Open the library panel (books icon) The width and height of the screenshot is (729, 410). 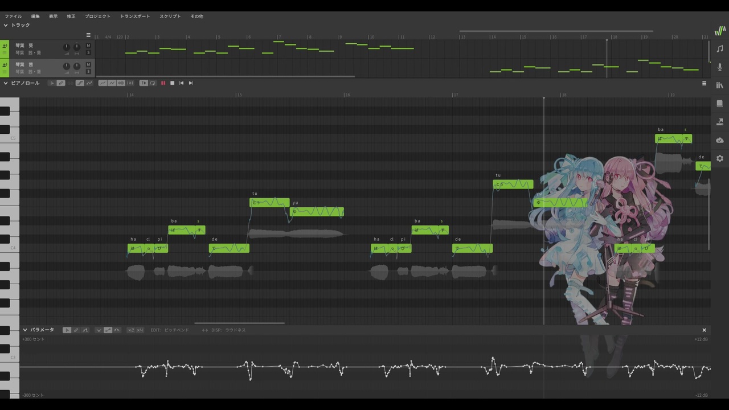720,85
